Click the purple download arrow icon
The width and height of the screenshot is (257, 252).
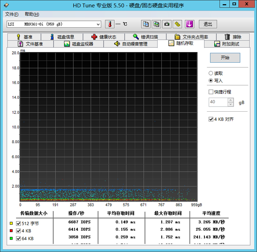pos(190,24)
